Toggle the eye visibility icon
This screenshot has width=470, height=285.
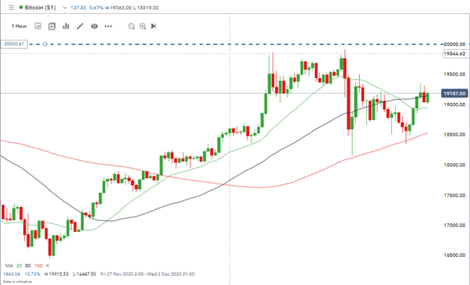pyautogui.click(x=94, y=27)
